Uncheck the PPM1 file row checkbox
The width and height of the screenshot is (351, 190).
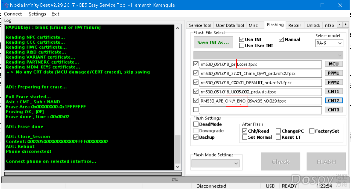[196, 73]
